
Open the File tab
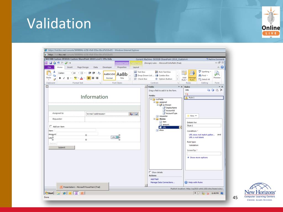point(49,67)
